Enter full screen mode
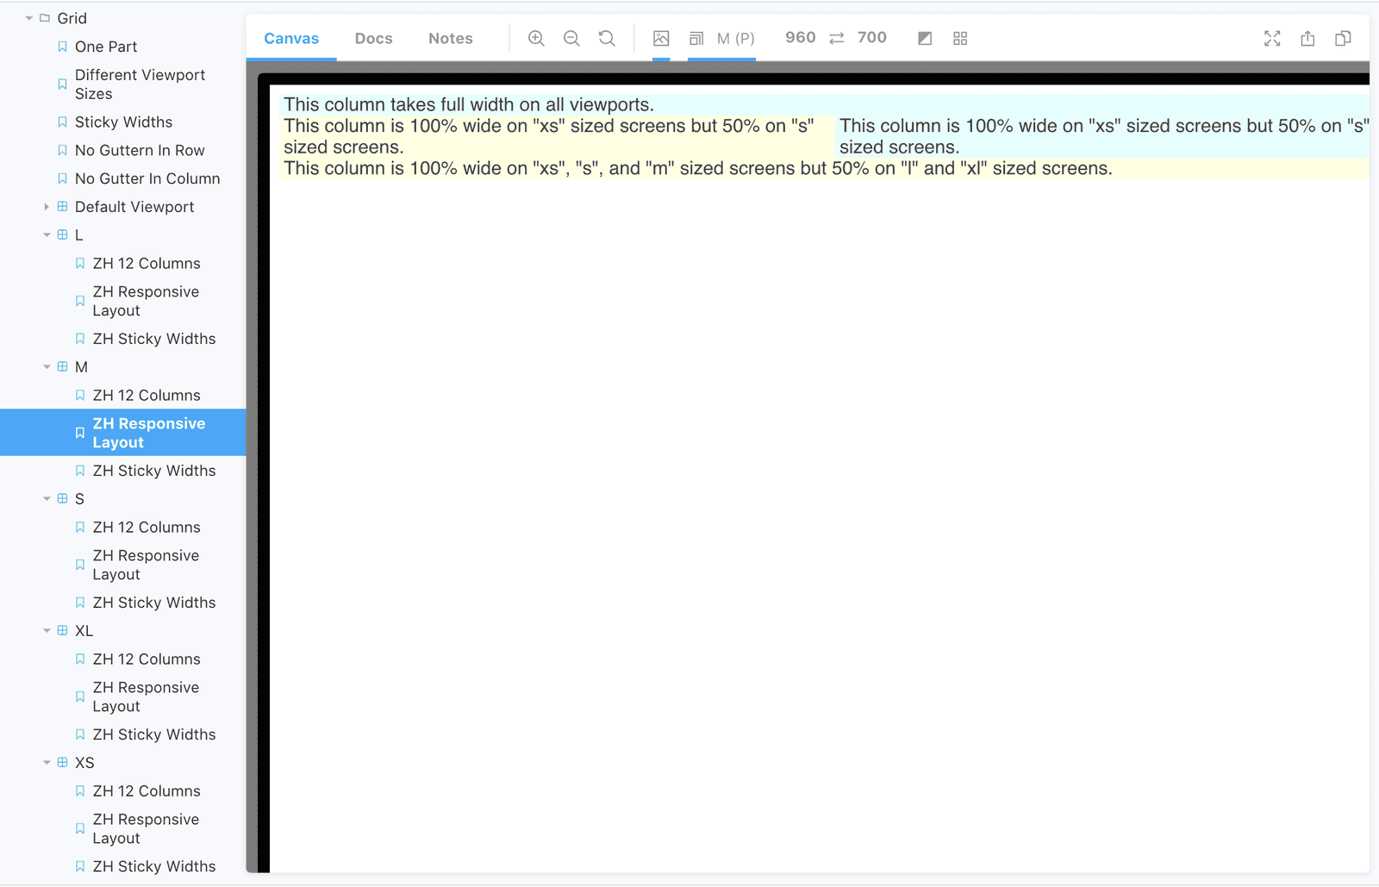 point(1272,38)
